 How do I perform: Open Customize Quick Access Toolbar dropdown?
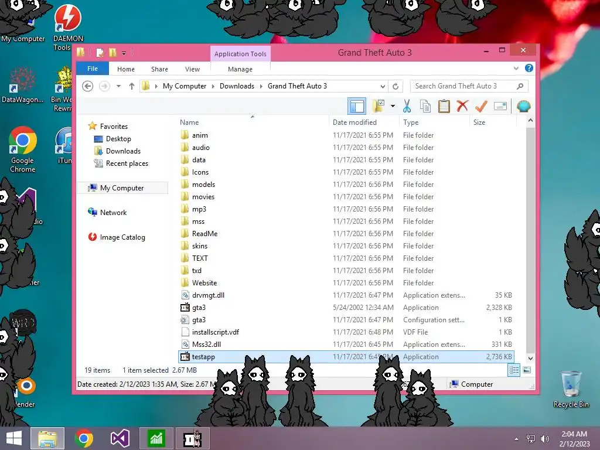124,53
